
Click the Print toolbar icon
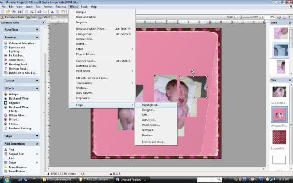pyautogui.click(x=32, y=11)
